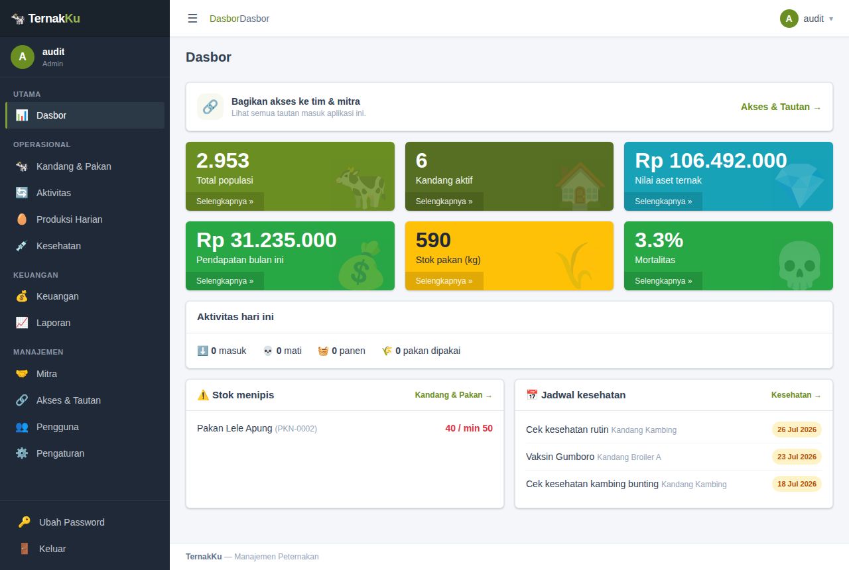Screen dimensions: 849x570
Task: Click the 26 Jul 2026 date badge
Action: coord(797,429)
